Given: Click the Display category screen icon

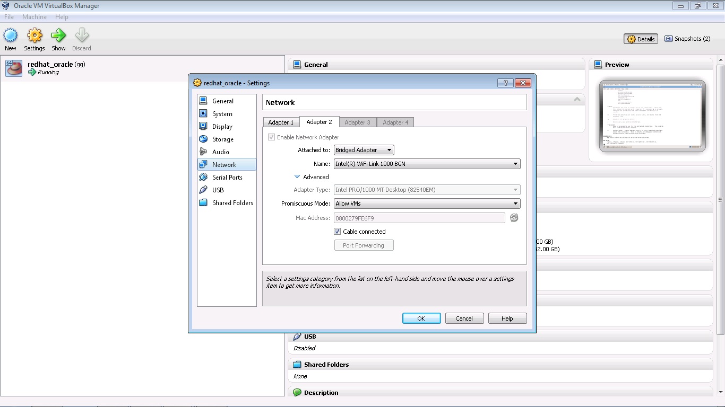Looking at the screenshot, I should coord(203,126).
